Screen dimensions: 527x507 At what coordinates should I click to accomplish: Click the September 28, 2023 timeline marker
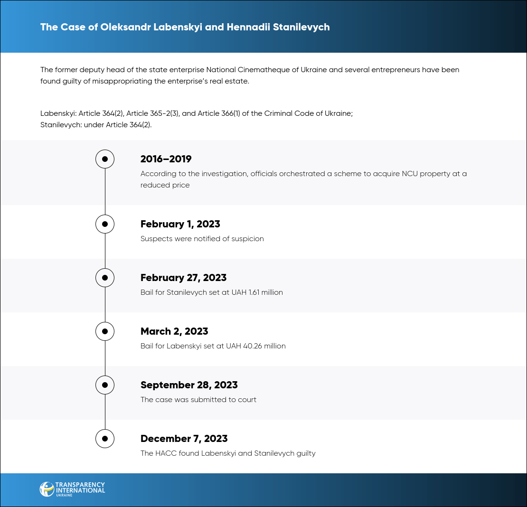click(x=105, y=385)
